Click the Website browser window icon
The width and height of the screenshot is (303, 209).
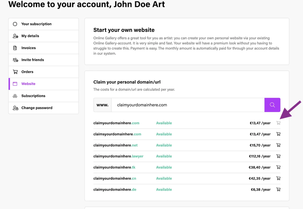pyautogui.click(x=15, y=84)
